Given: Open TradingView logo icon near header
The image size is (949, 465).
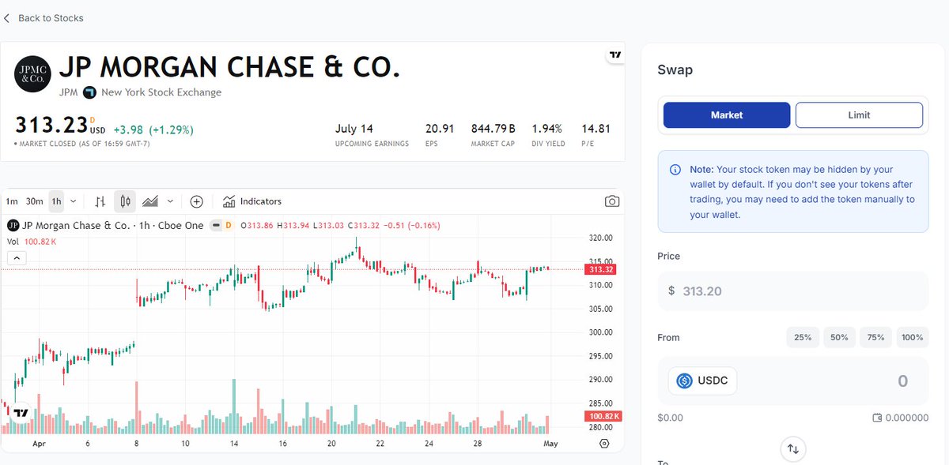Looking at the screenshot, I should [x=614, y=54].
